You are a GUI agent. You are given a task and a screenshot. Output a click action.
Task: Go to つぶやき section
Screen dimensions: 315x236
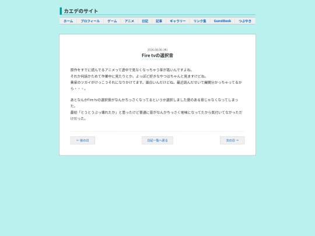[x=245, y=21]
